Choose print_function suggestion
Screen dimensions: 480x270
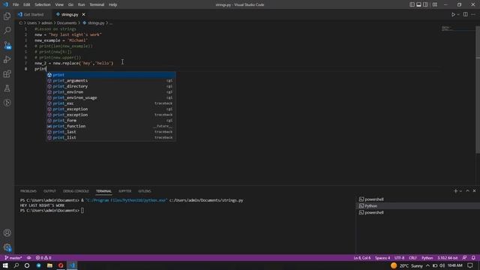click(x=111, y=126)
